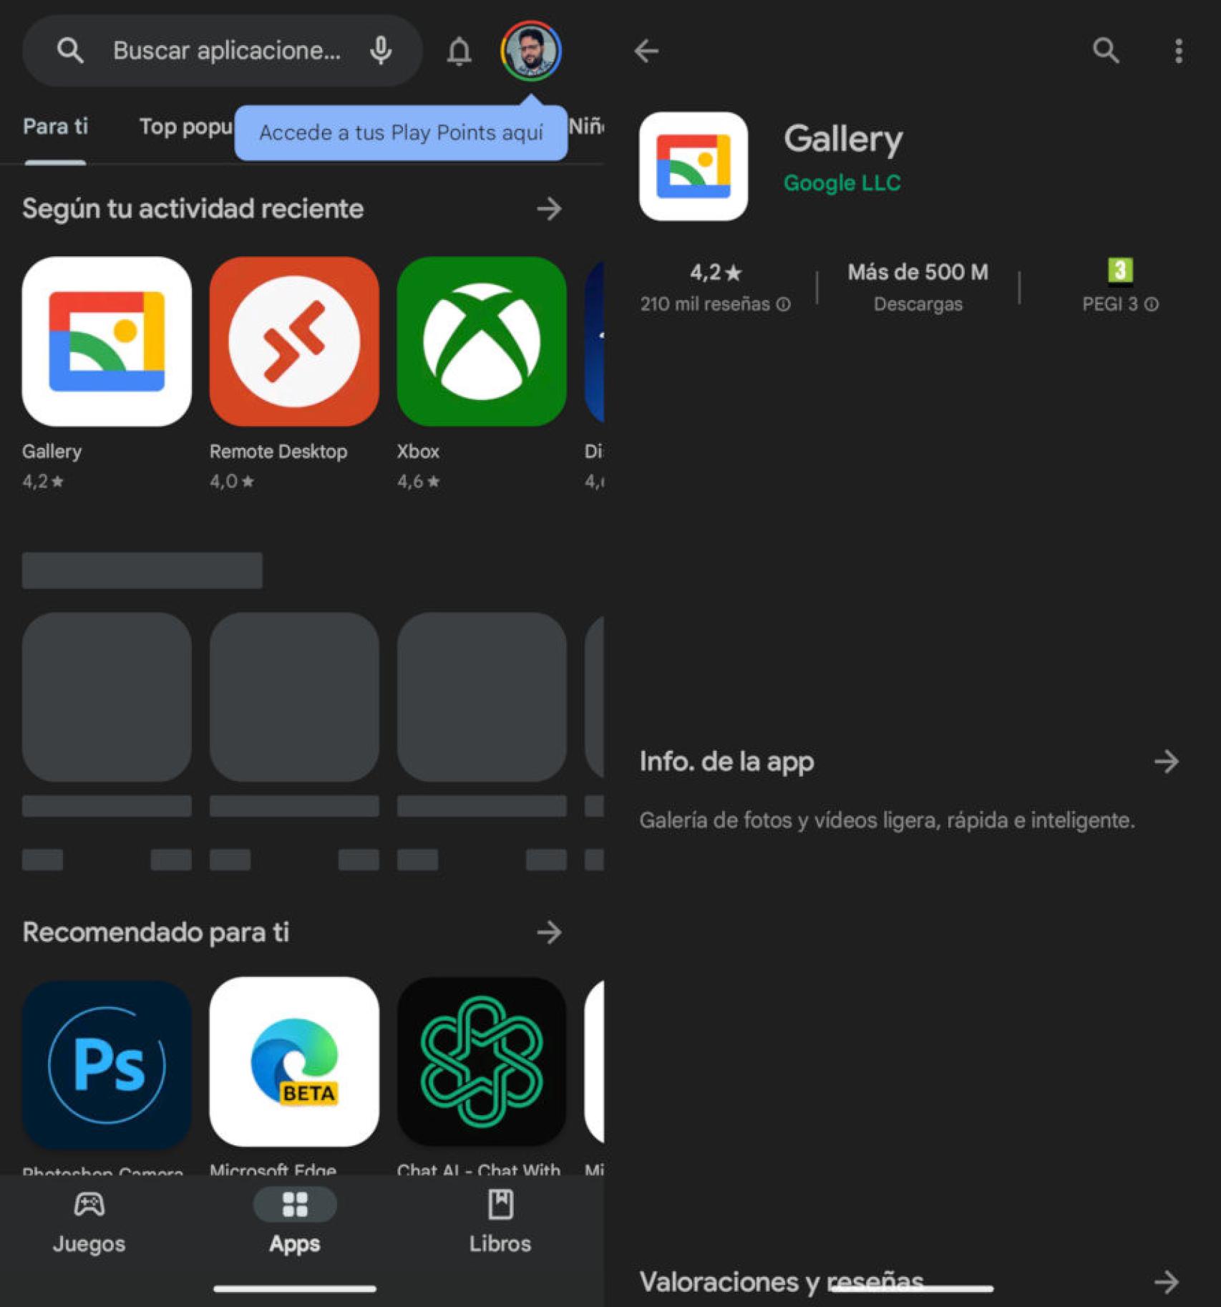Go to the Juegos bottom tab
1221x1307 pixels.
pos(89,1222)
